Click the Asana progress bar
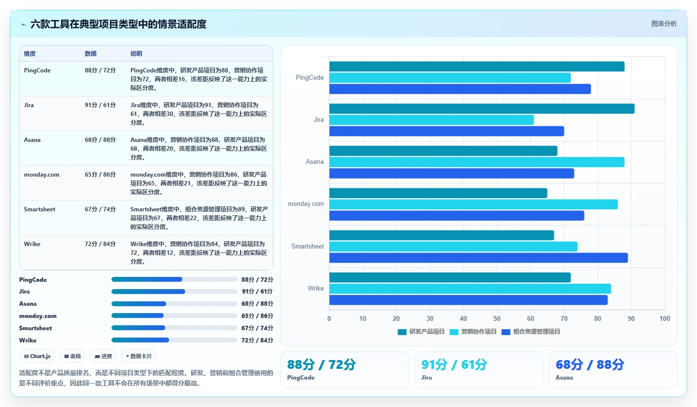This screenshot has height=407, width=697. (x=174, y=304)
